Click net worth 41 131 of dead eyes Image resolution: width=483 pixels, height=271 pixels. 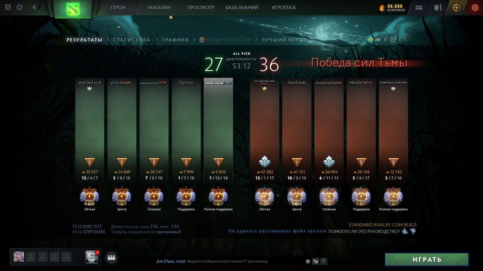[x=297, y=172]
